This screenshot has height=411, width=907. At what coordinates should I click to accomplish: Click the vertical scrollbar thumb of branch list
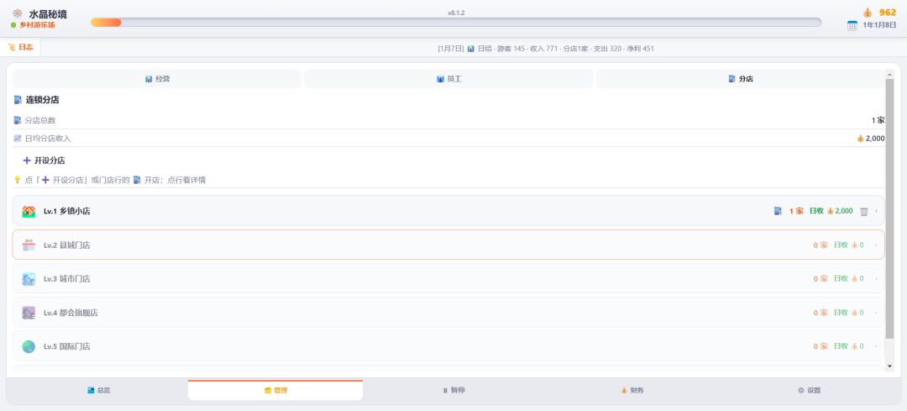(x=889, y=208)
